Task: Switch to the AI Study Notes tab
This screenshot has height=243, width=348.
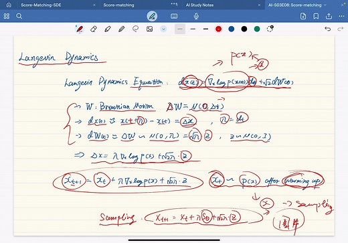Action: [x=199, y=5]
